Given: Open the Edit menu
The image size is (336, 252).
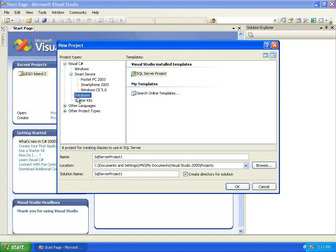Looking at the screenshot, I should coord(17,12).
